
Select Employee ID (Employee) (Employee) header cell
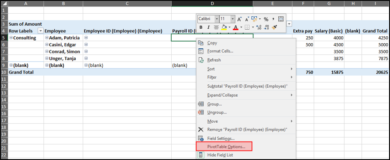click(127, 31)
